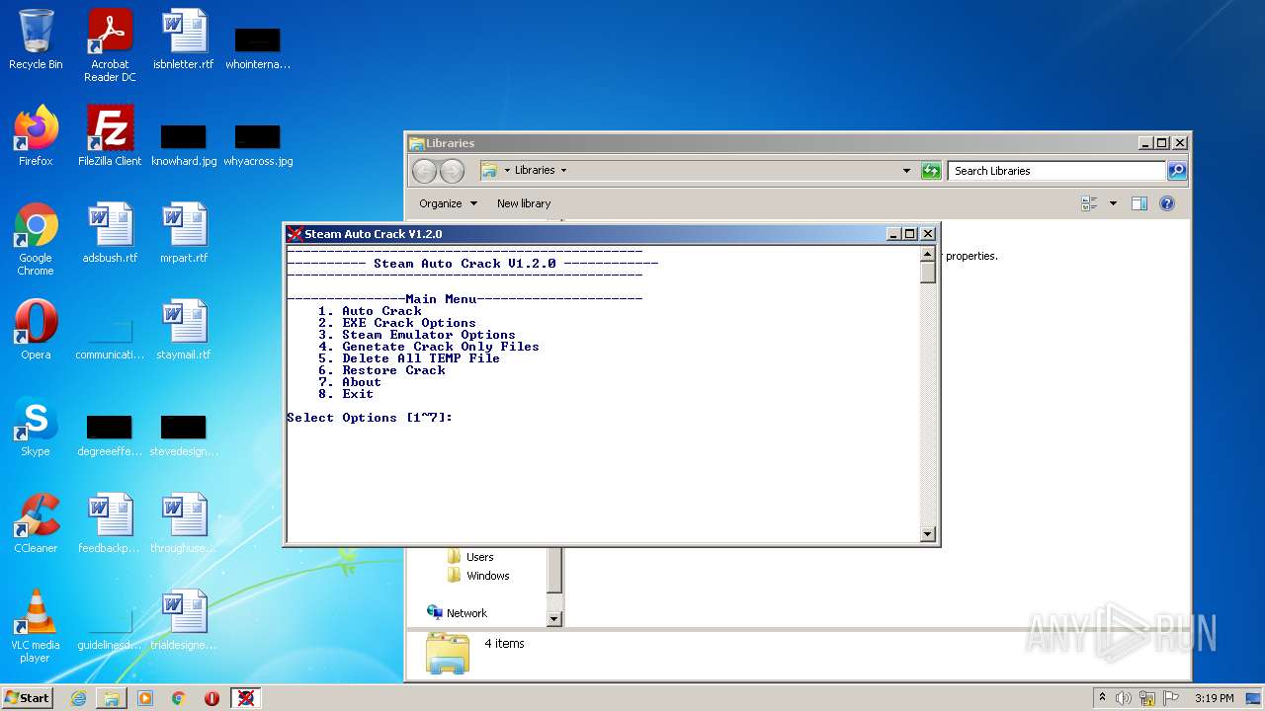The height and width of the screenshot is (711, 1265).
Task: Click the Search Libraries field
Action: tap(1056, 171)
